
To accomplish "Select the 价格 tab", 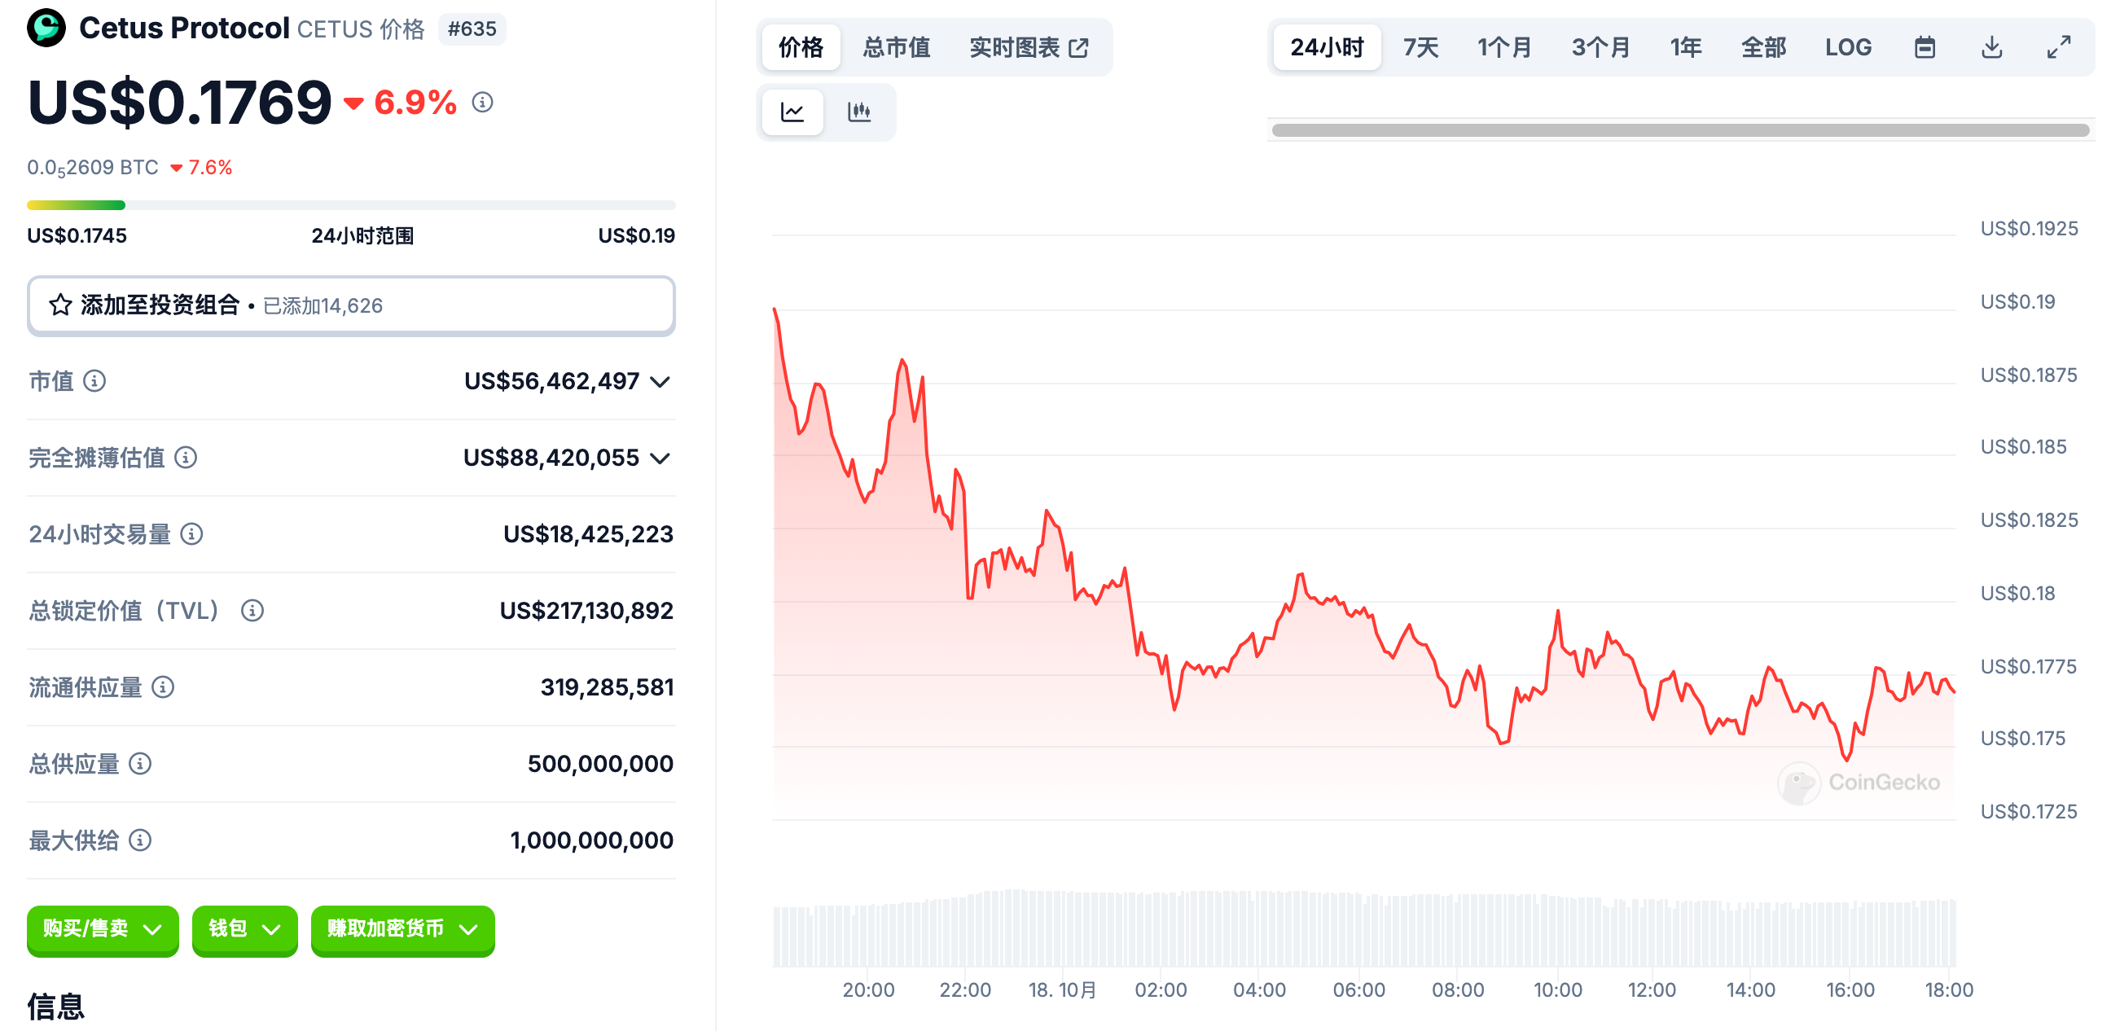I will click(x=801, y=47).
